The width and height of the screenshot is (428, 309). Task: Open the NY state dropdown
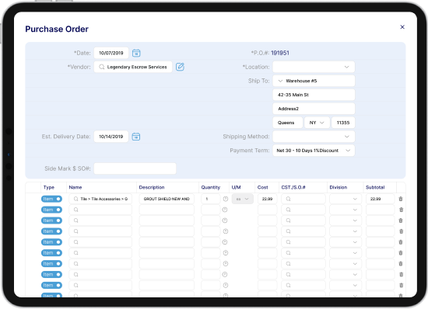(317, 123)
